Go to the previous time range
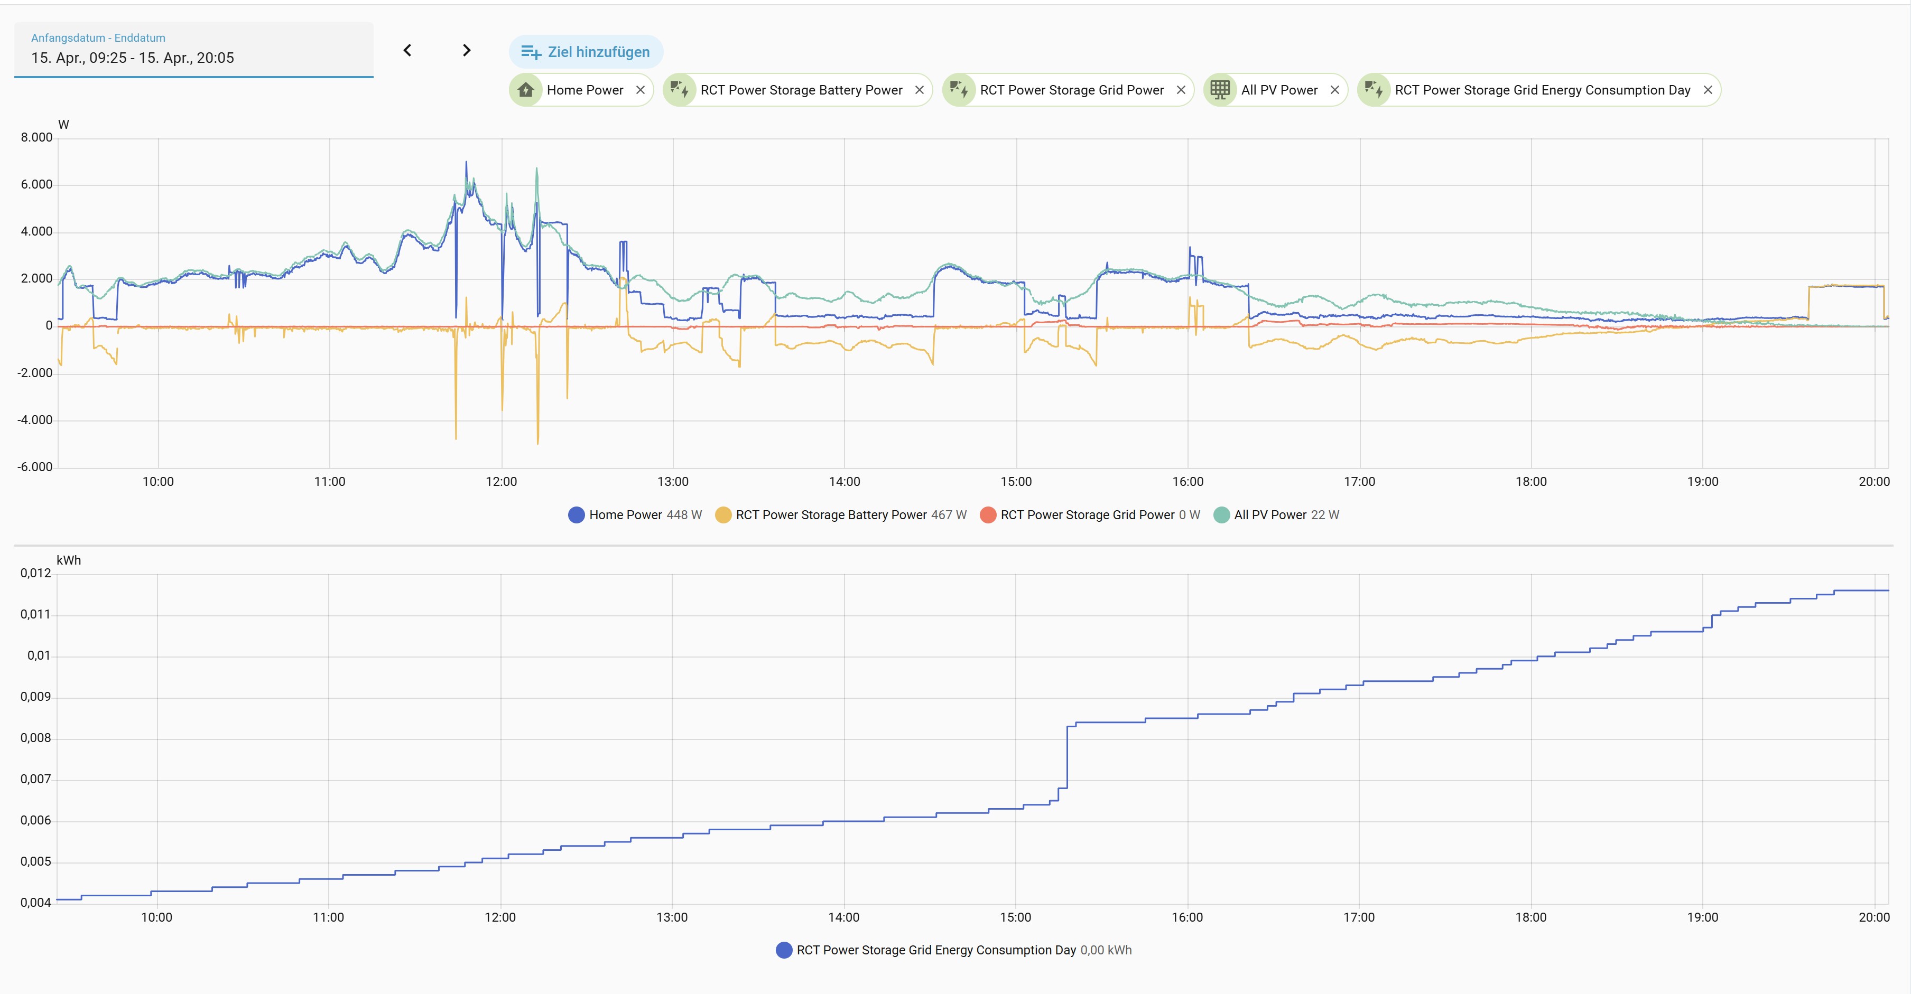This screenshot has width=1911, height=994. pyautogui.click(x=407, y=50)
